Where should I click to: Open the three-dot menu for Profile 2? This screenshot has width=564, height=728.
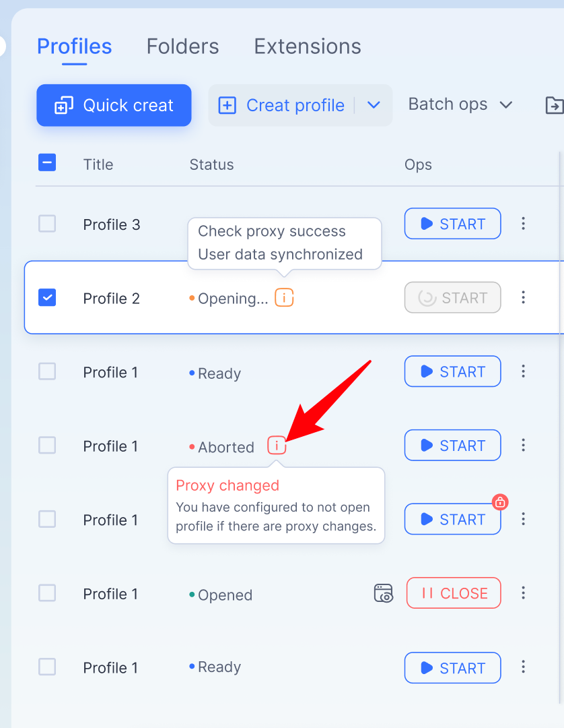coord(523,297)
